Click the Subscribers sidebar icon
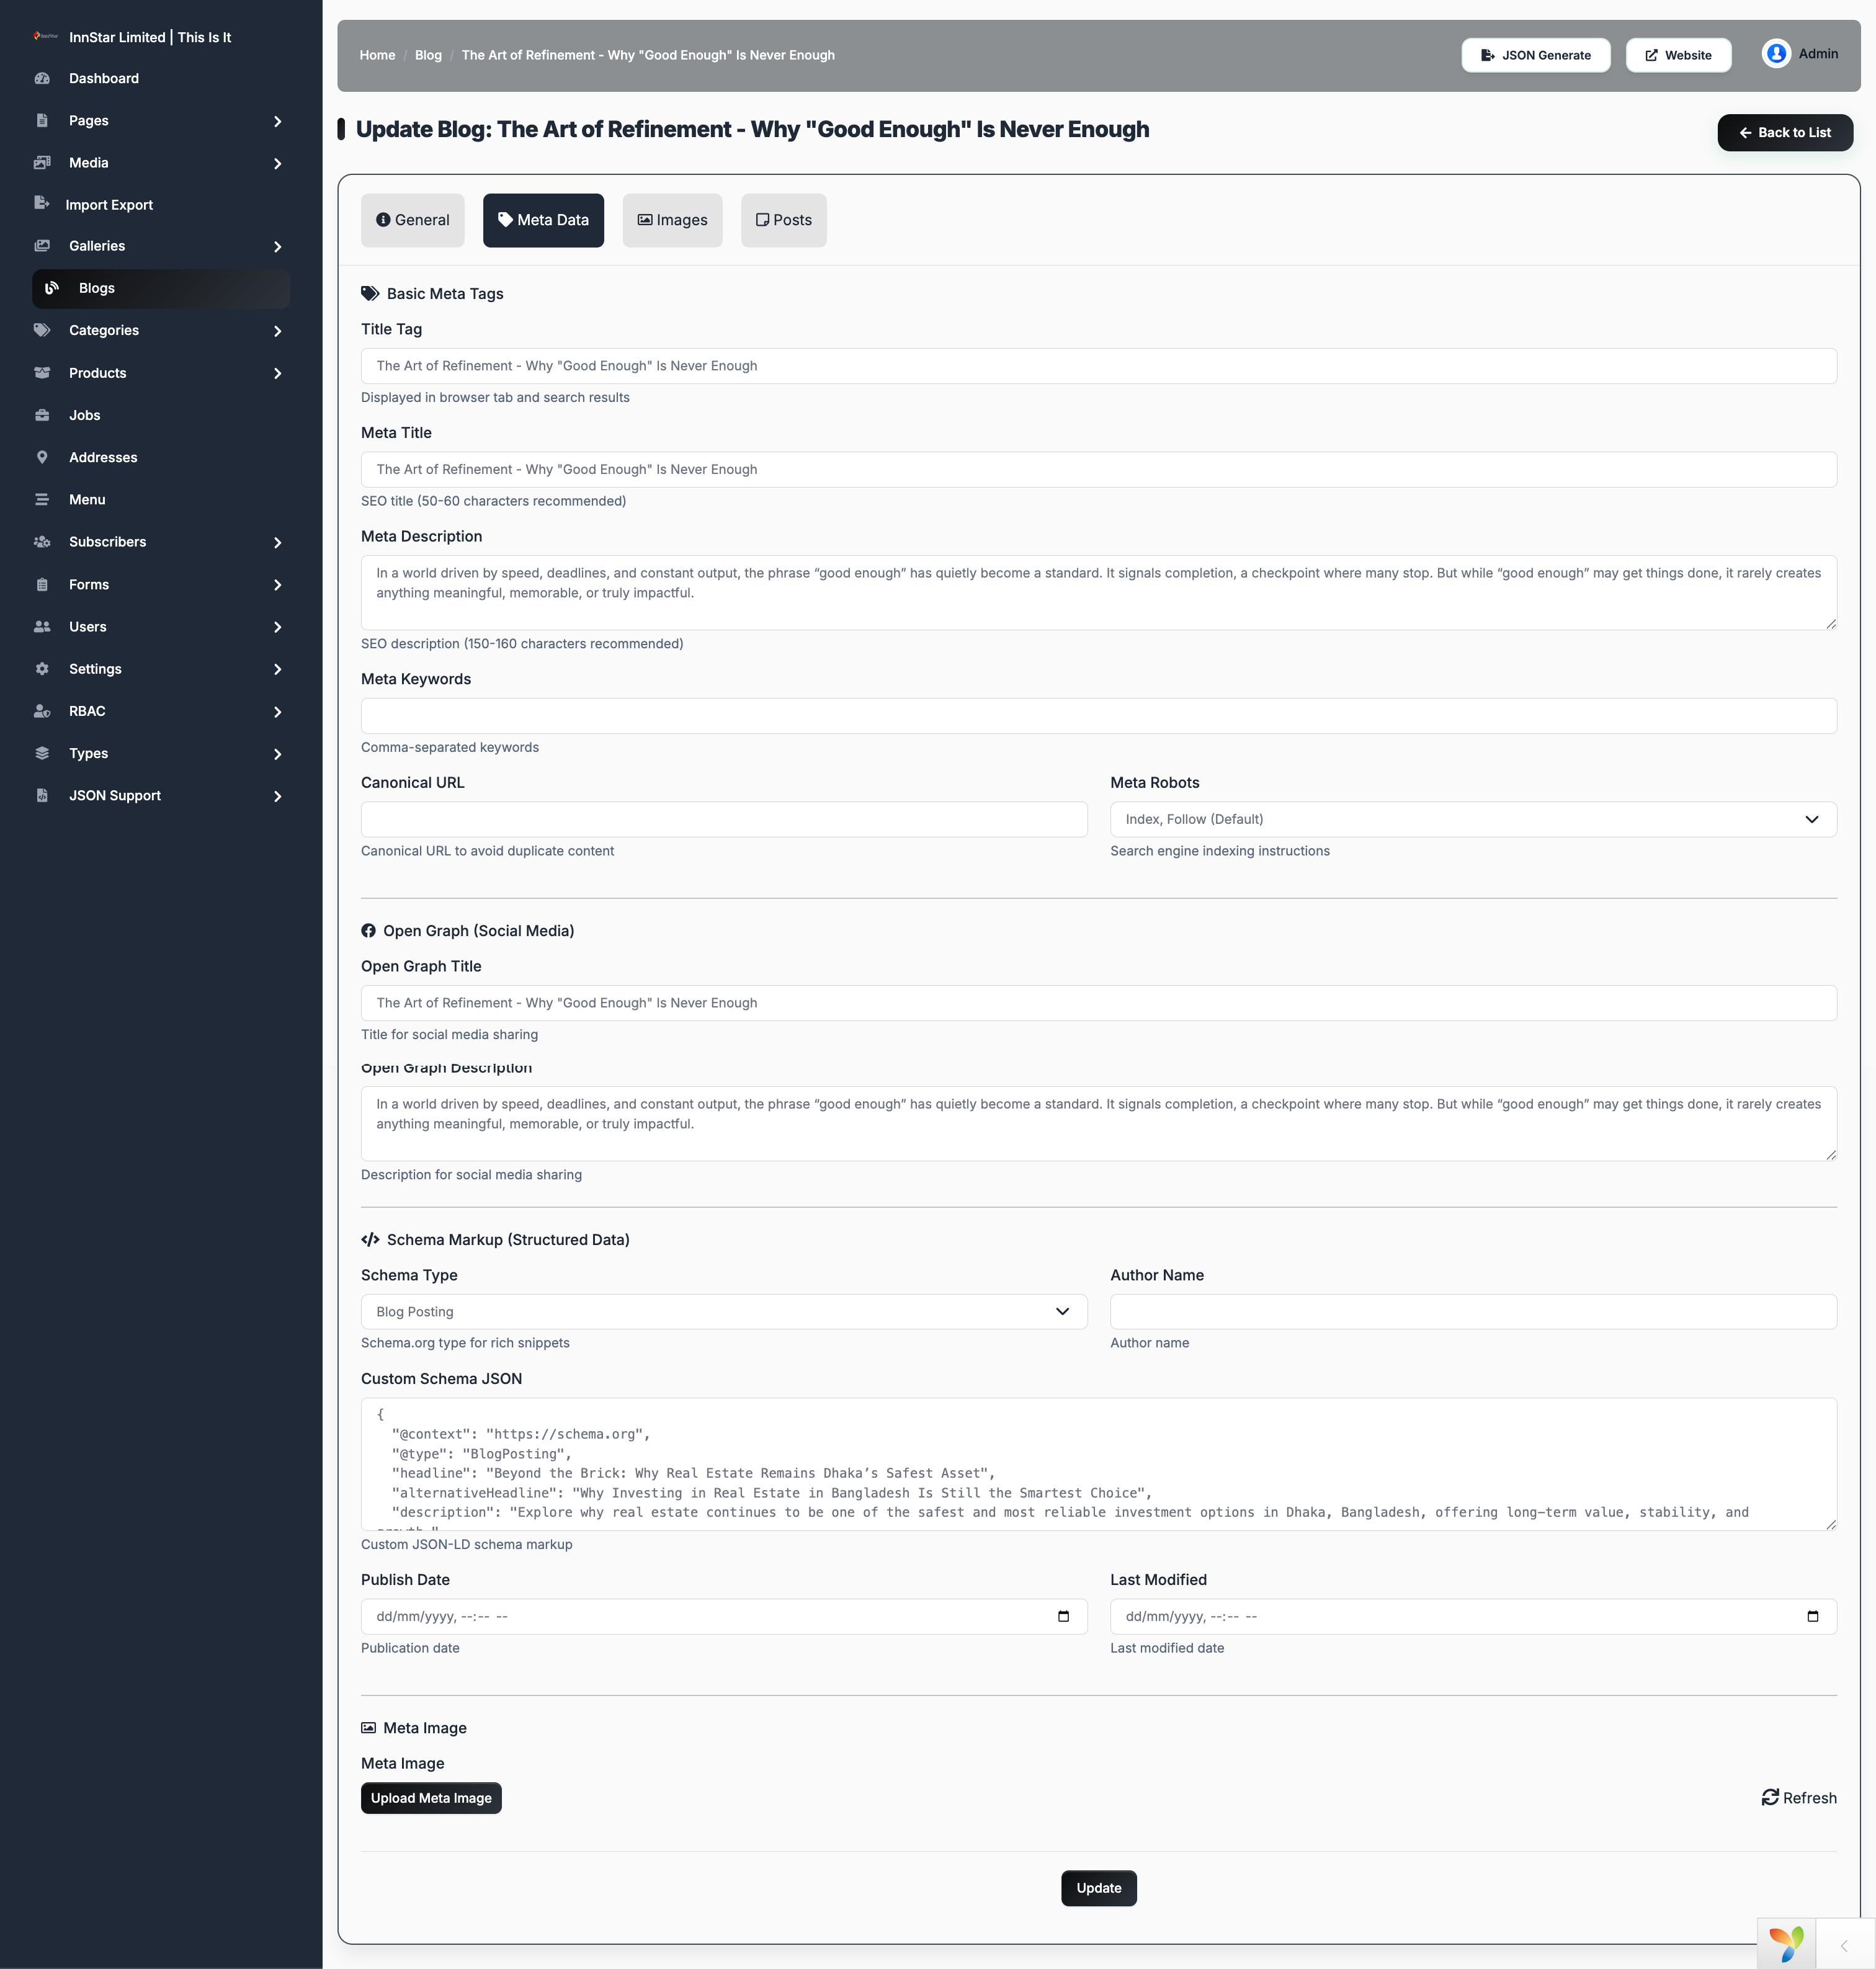The width and height of the screenshot is (1876, 1969). (x=42, y=542)
